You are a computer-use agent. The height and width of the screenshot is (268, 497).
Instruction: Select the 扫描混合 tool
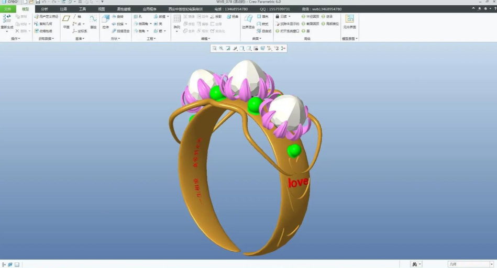[121, 31]
